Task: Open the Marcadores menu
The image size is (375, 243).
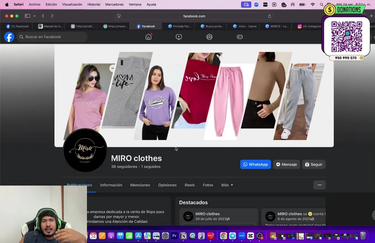Action: [x=114, y=4]
